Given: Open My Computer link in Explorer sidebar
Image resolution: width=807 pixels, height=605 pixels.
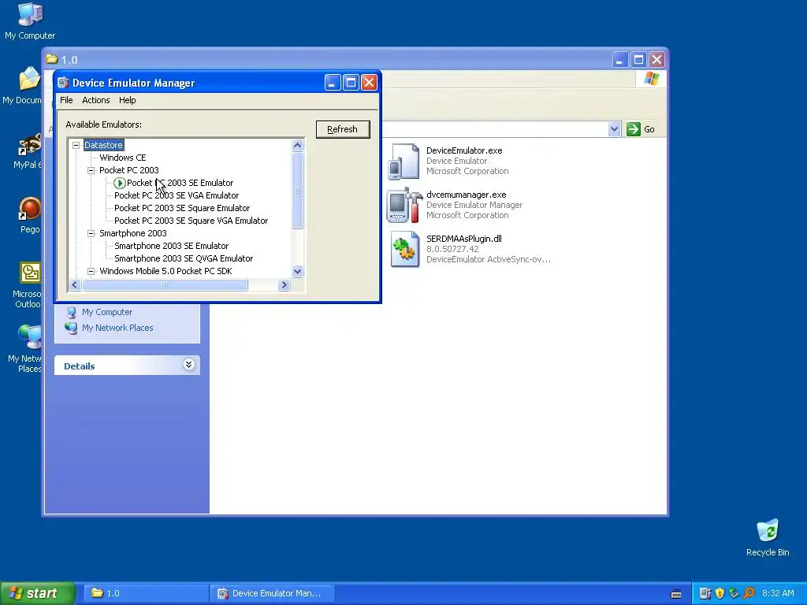Looking at the screenshot, I should (107, 312).
